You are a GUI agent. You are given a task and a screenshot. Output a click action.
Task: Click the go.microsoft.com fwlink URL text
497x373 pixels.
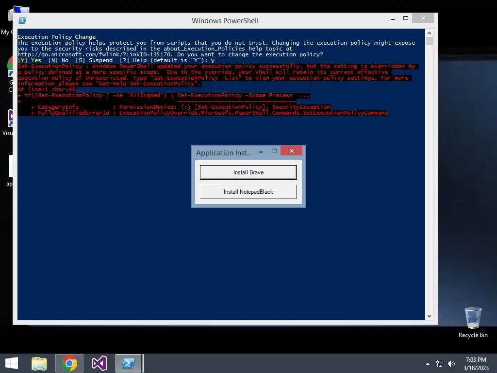tap(95, 54)
